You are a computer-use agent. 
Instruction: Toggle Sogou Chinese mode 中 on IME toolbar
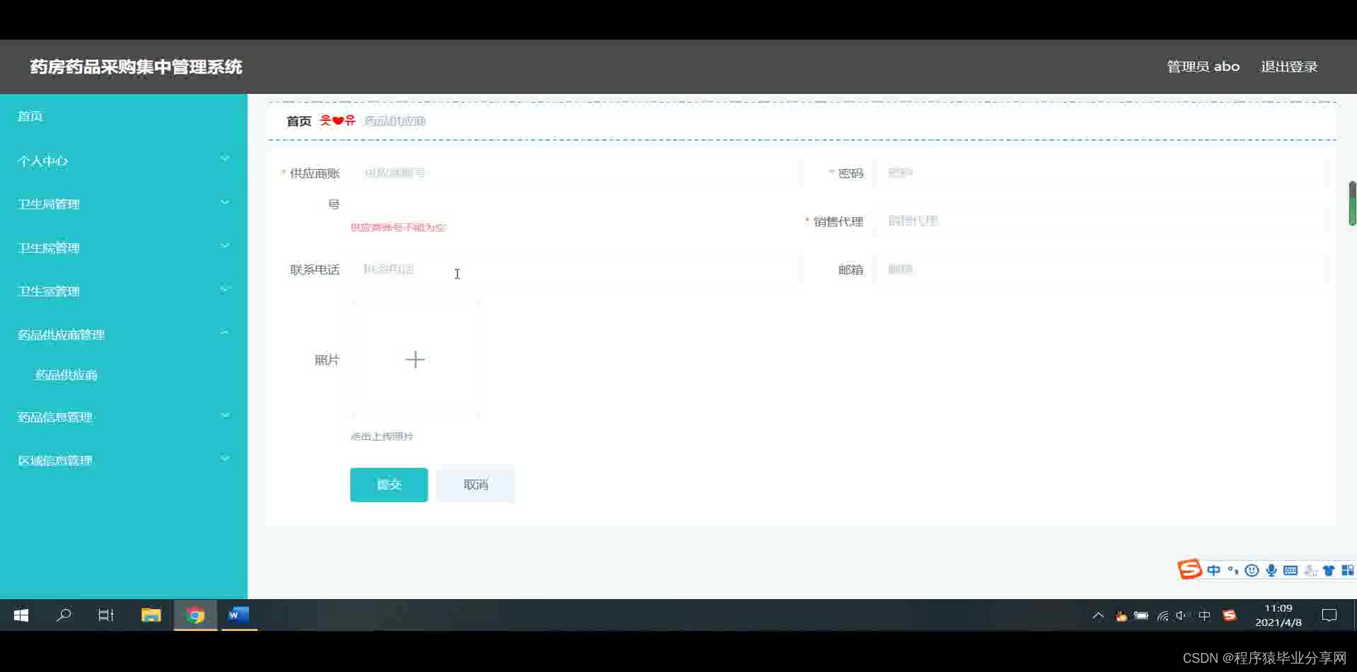1214,571
